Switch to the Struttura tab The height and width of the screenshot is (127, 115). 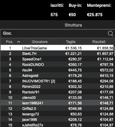pos(73,25)
